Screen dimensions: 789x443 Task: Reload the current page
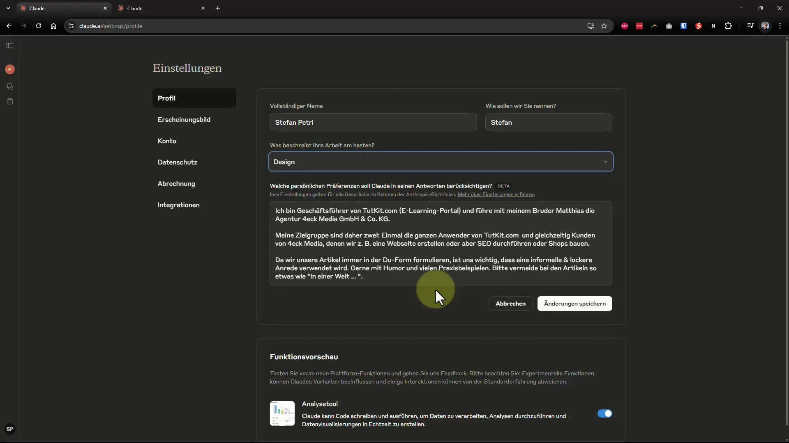(x=38, y=26)
